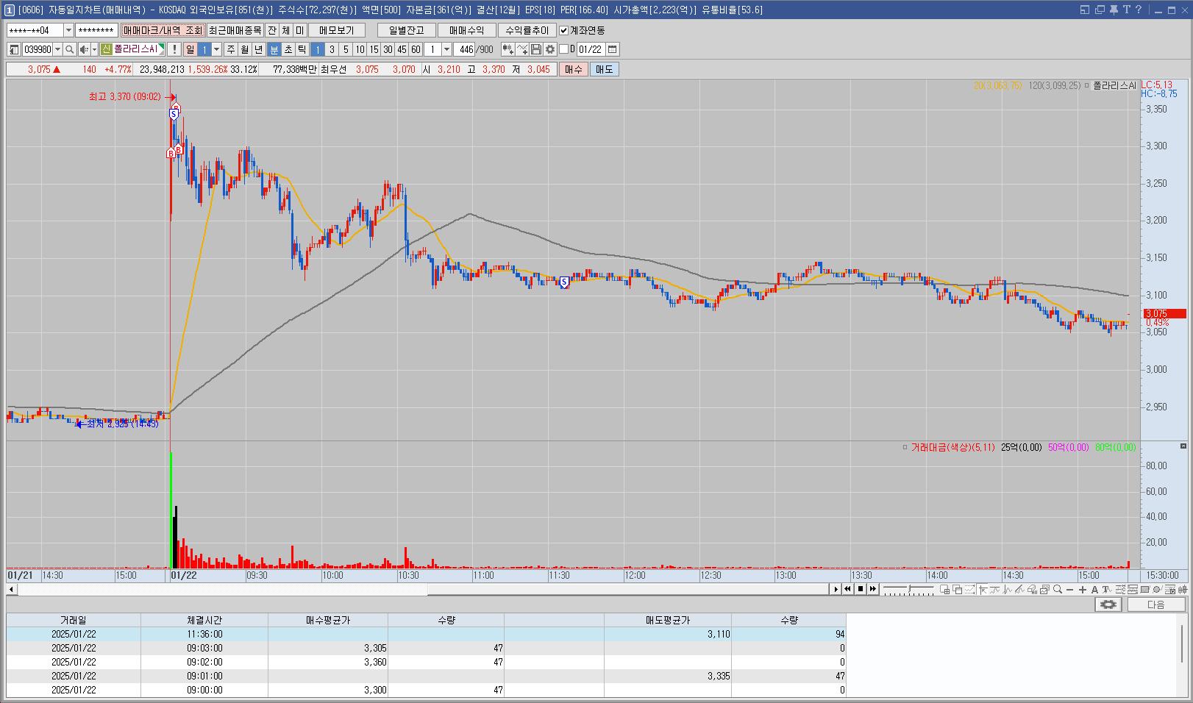
Task: Open the stock code 039980 dropdown arrow
Action: pos(57,49)
